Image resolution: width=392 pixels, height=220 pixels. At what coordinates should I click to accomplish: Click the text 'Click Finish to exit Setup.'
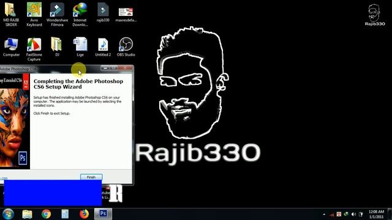[51, 113]
